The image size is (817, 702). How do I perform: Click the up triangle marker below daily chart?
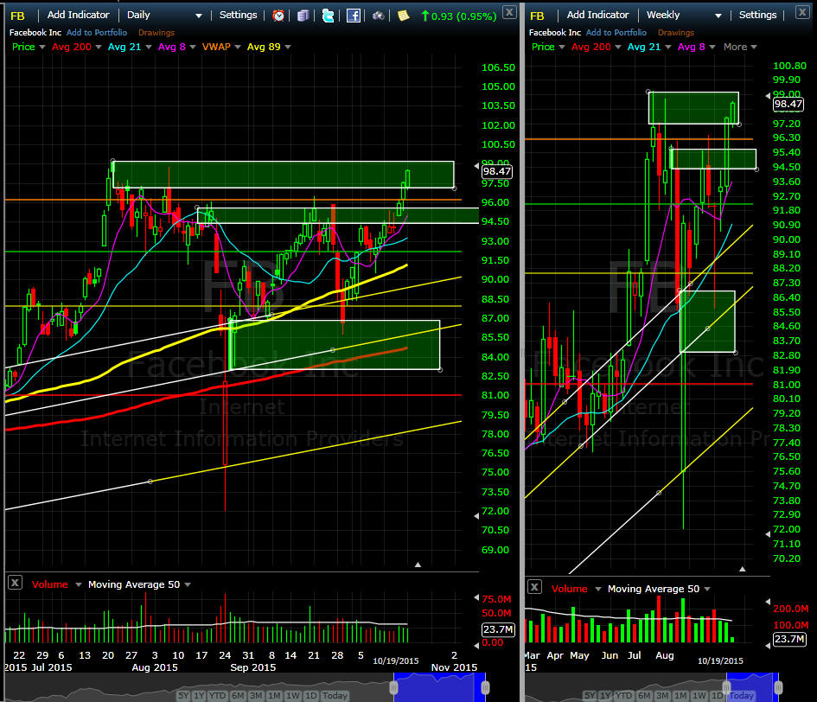[x=418, y=565]
